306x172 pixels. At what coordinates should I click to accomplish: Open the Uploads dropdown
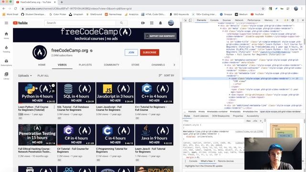[25, 75]
